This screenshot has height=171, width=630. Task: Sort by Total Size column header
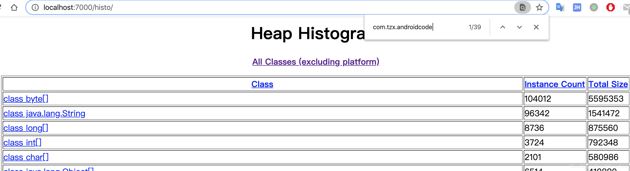pos(608,84)
